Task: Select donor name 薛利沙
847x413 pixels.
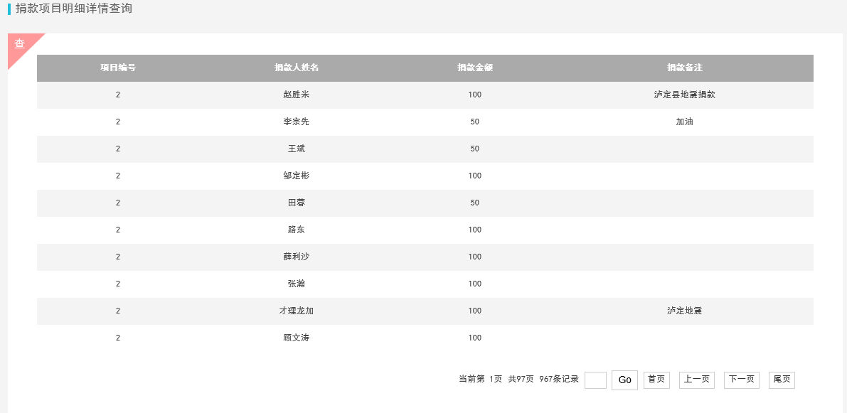Action: pos(297,257)
